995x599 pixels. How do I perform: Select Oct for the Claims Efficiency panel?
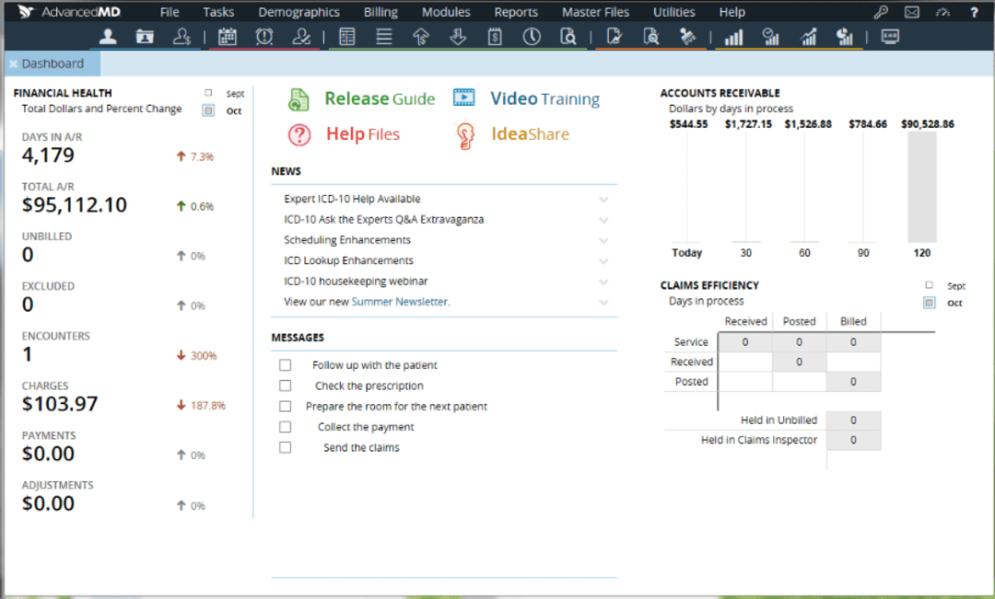coord(929,302)
